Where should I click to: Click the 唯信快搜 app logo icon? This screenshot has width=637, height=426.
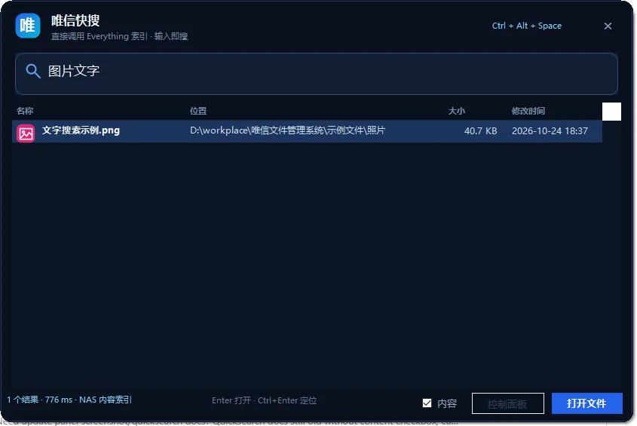(x=28, y=26)
